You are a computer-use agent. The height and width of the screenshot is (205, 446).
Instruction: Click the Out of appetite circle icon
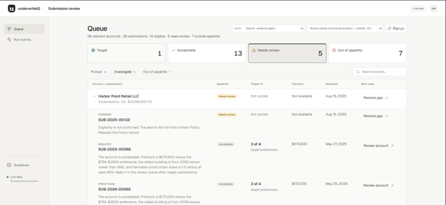[x=334, y=50]
